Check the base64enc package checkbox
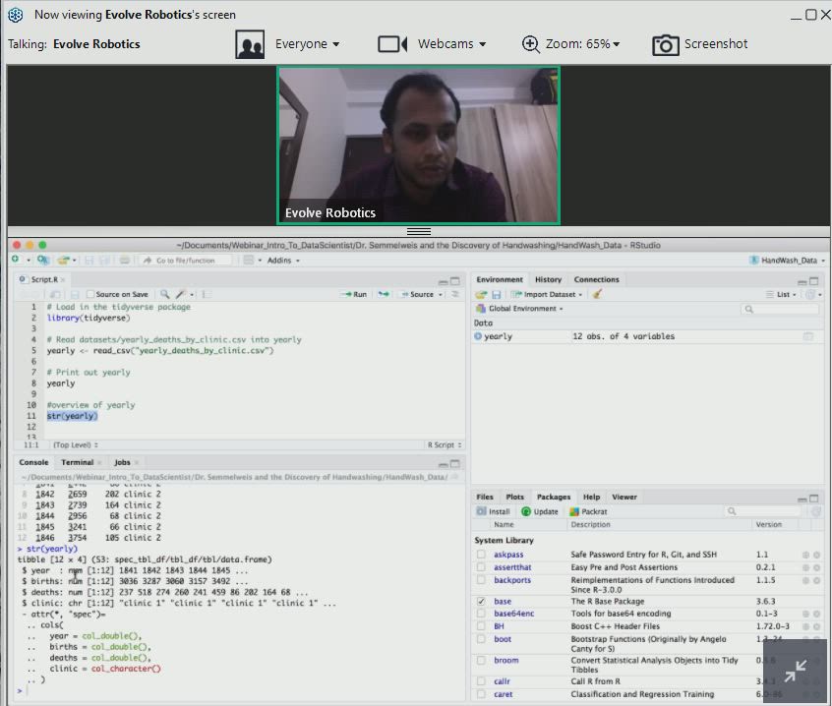Screen dimensions: 832x706 (x=481, y=614)
